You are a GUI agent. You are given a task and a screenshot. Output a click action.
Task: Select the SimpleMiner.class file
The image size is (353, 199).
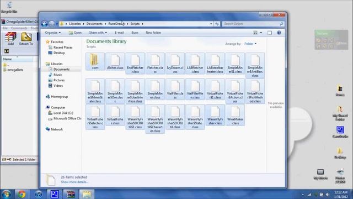click(x=155, y=90)
